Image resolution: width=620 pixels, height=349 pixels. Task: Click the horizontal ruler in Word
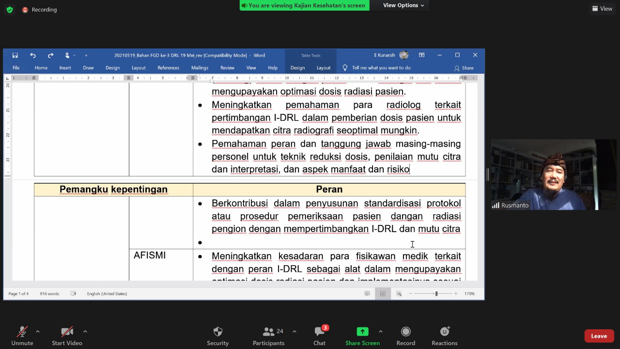click(x=244, y=78)
